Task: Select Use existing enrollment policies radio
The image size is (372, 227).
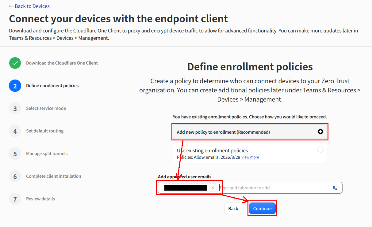Action: click(x=320, y=150)
